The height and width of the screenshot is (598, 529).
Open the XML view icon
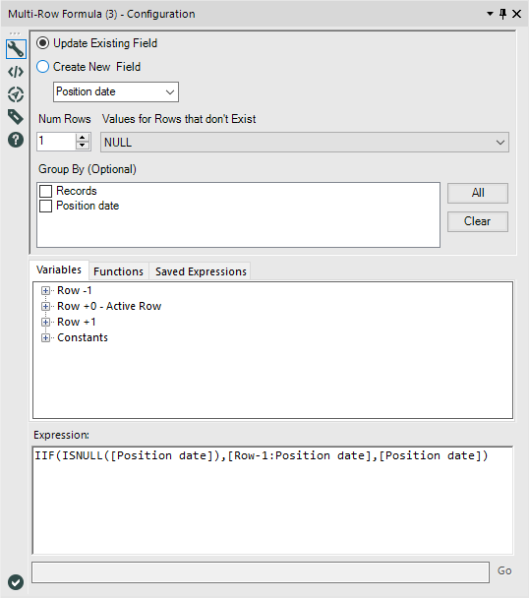click(16, 72)
